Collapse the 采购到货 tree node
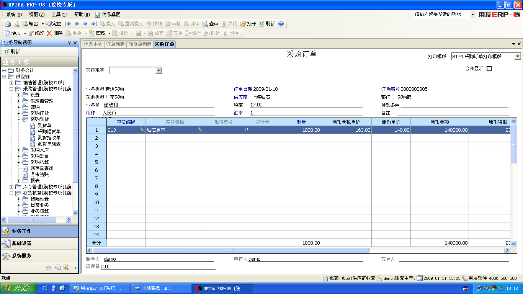This screenshot has height=294, width=523. (x=19, y=119)
